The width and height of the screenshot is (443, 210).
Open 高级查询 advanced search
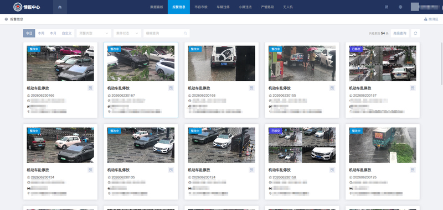(400, 33)
